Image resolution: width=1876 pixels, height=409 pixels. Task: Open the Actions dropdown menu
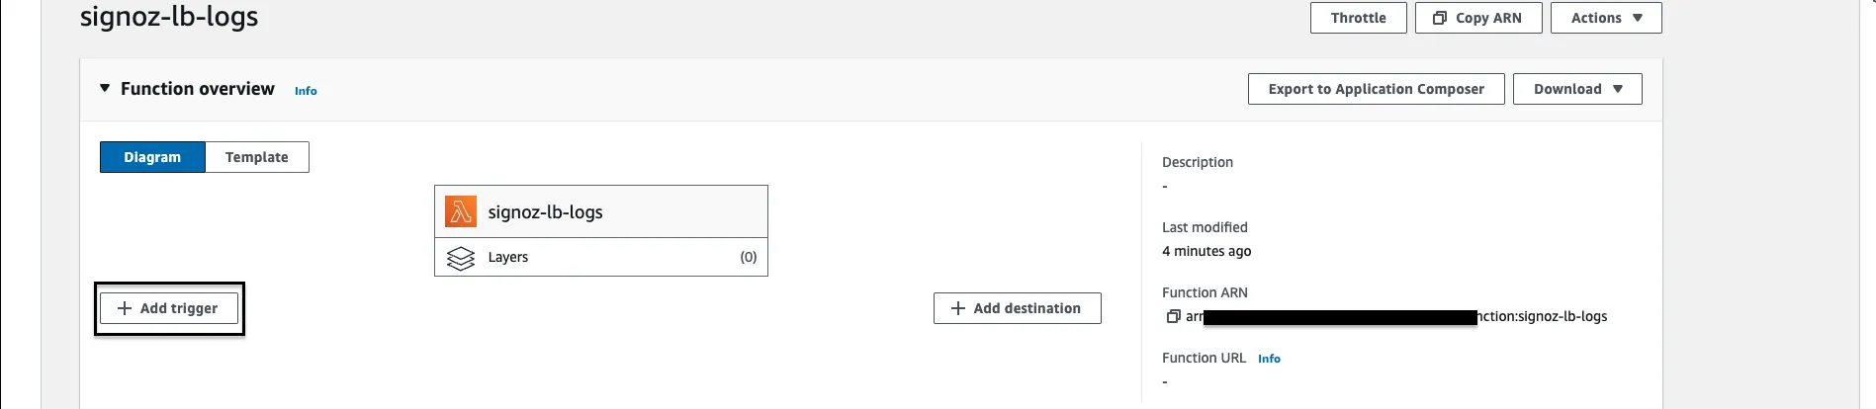1606,18
